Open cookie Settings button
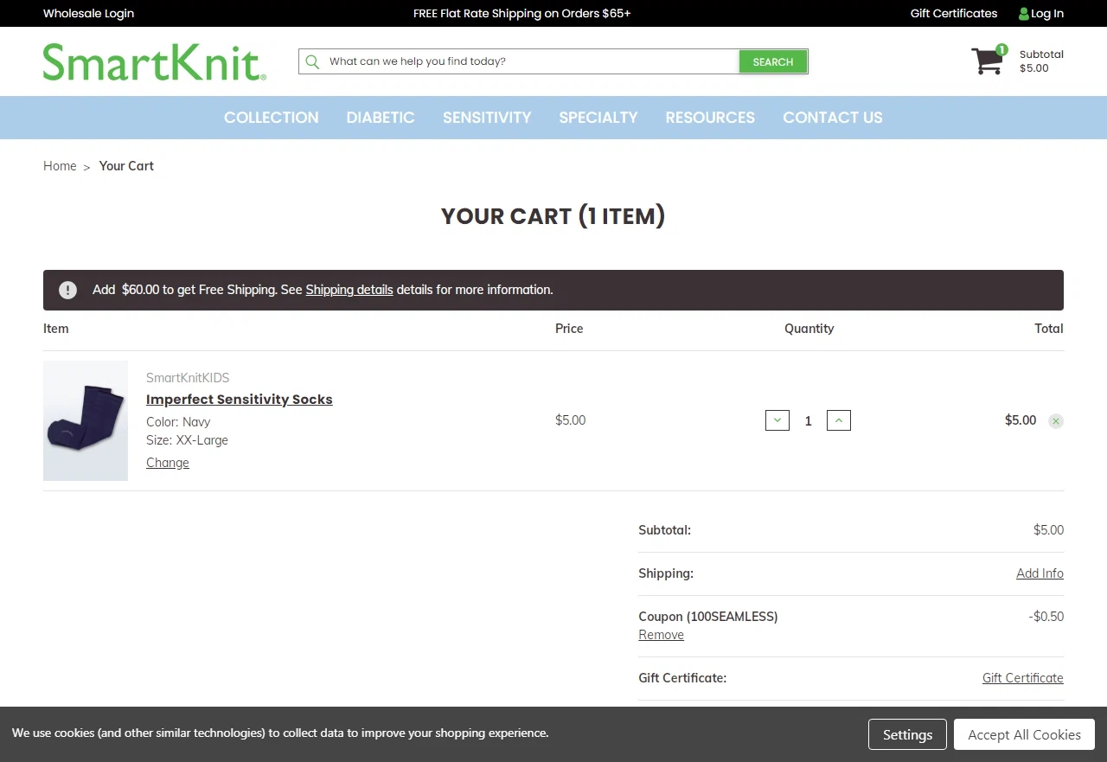1107x762 pixels. [907, 734]
